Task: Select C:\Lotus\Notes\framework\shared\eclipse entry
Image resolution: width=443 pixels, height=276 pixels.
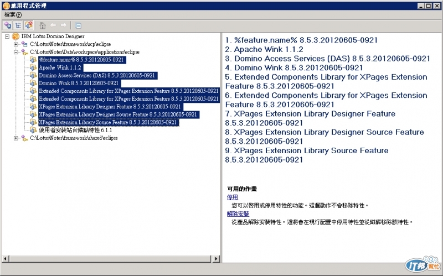Action: point(74,138)
